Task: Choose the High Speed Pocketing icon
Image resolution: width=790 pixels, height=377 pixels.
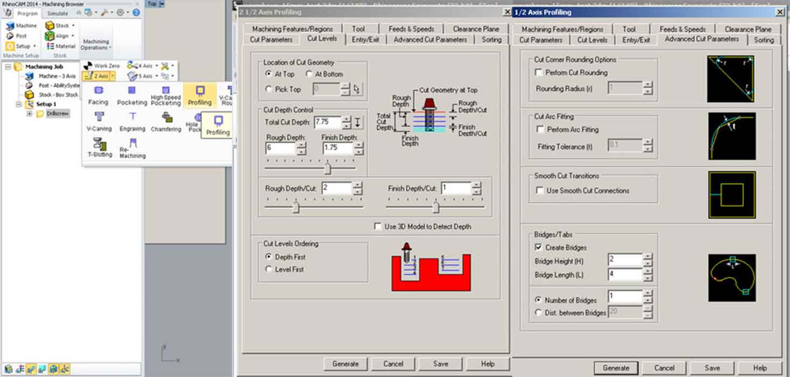Action: click(x=166, y=90)
